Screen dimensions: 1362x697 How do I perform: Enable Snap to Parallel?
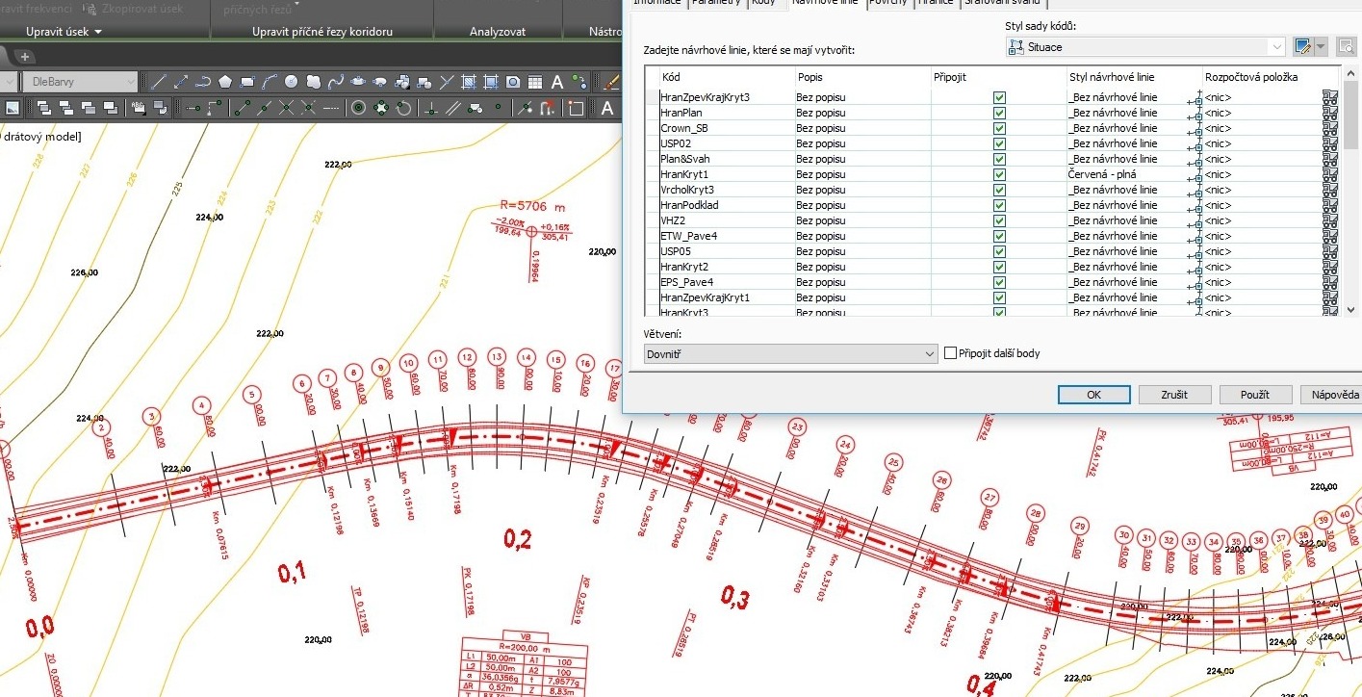[453, 109]
